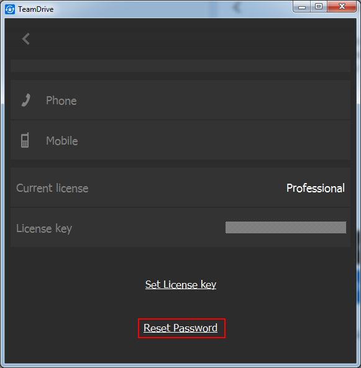Click the Current license label
Screen dimensions: 361x368
(x=52, y=188)
